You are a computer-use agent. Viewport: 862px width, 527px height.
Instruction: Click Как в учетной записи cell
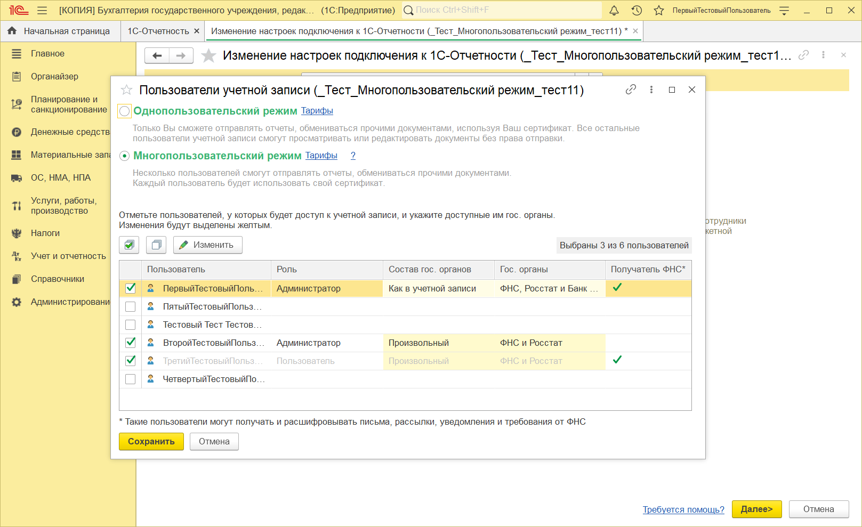439,288
